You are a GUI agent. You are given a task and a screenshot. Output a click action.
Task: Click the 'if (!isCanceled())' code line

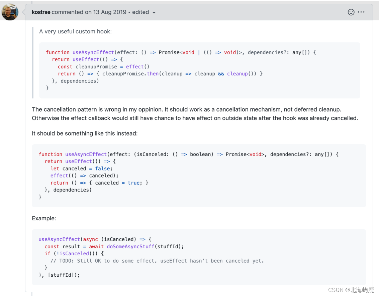[x=74, y=254]
